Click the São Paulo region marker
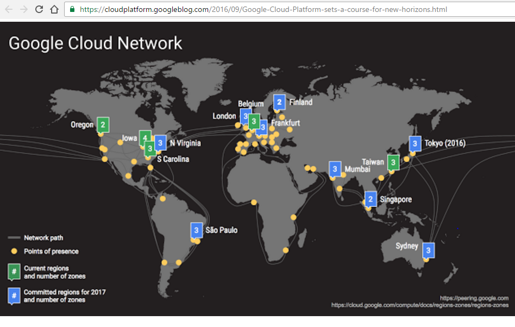This screenshot has height=327, width=515. coord(197,230)
